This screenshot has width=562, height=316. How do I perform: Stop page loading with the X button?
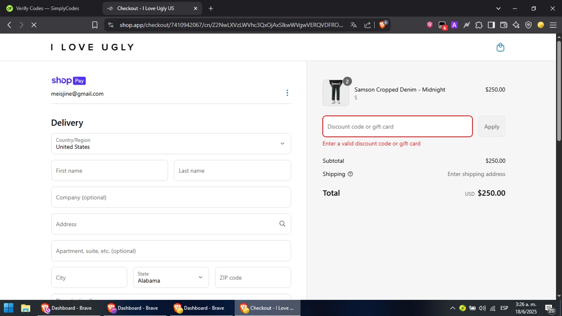tap(34, 25)
